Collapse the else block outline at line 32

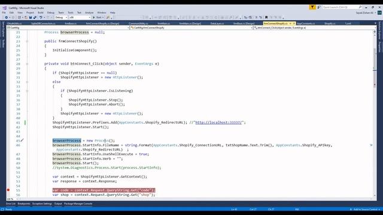coord(27,82)
